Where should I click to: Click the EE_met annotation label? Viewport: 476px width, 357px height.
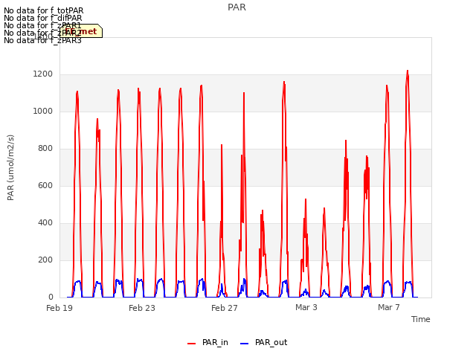(81, 31)
